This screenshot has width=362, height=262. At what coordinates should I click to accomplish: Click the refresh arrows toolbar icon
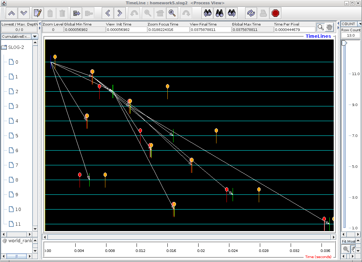(251, 13)
